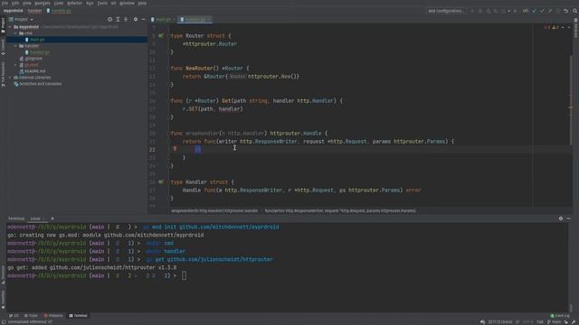Screen dimensions: 579x325
Task: Open Project panel gear options
Action: tap(136, 19)
